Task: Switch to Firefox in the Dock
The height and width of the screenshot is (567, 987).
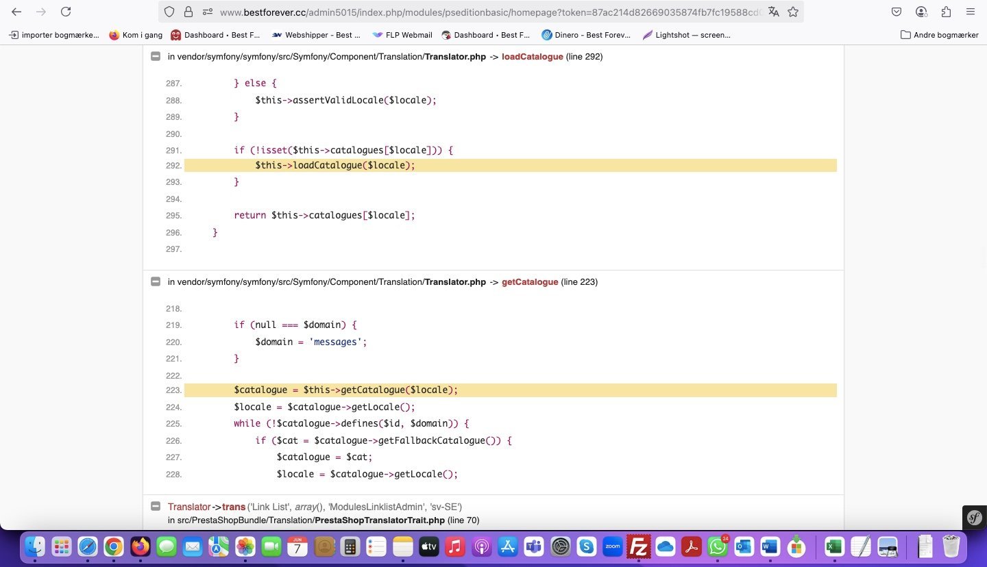Action: [x=141, y=546]
